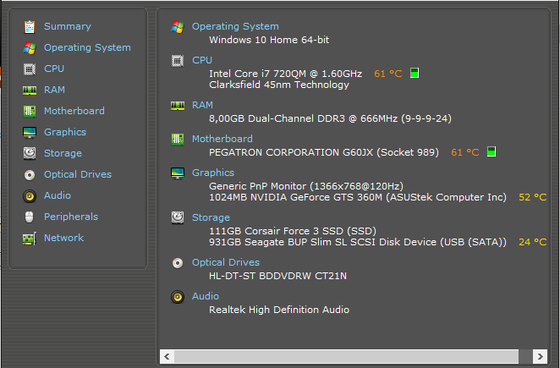Image resolution: width=560 pixels, height=368 pixels.
Task: Click the horizontal scrollbar right arrow
Action: [x=540, y=356]
